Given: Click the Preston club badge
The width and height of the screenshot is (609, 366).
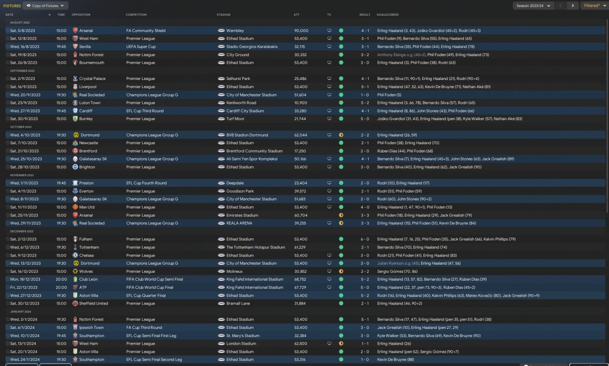Looking at the screenshot, I should tap(75, 183).
